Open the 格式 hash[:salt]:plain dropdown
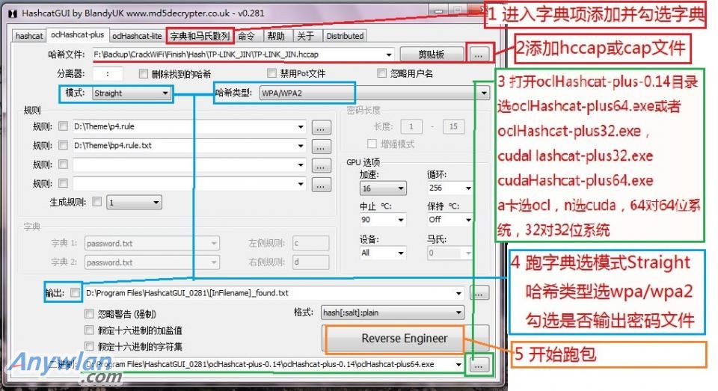 pyautogui.click(x=393, y=313)
